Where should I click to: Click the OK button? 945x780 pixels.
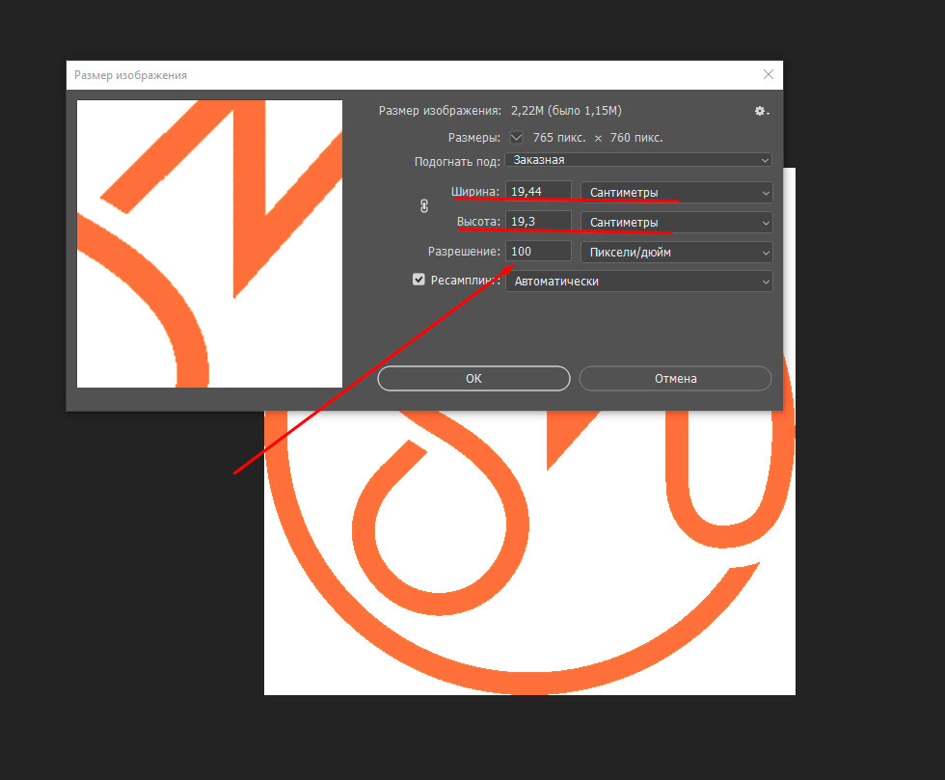473,379
